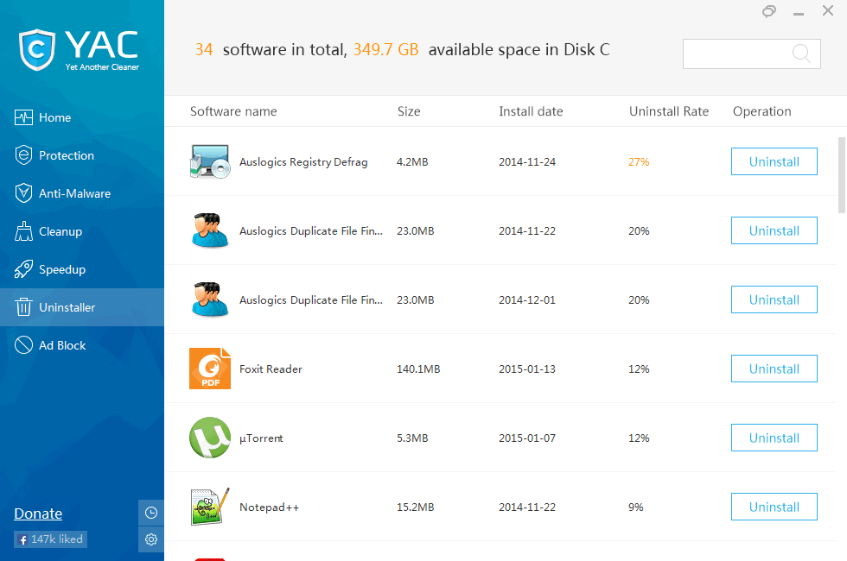Open the Cleanup section
The height and width of the screenshot is (561, 847).
pos(82,231)
